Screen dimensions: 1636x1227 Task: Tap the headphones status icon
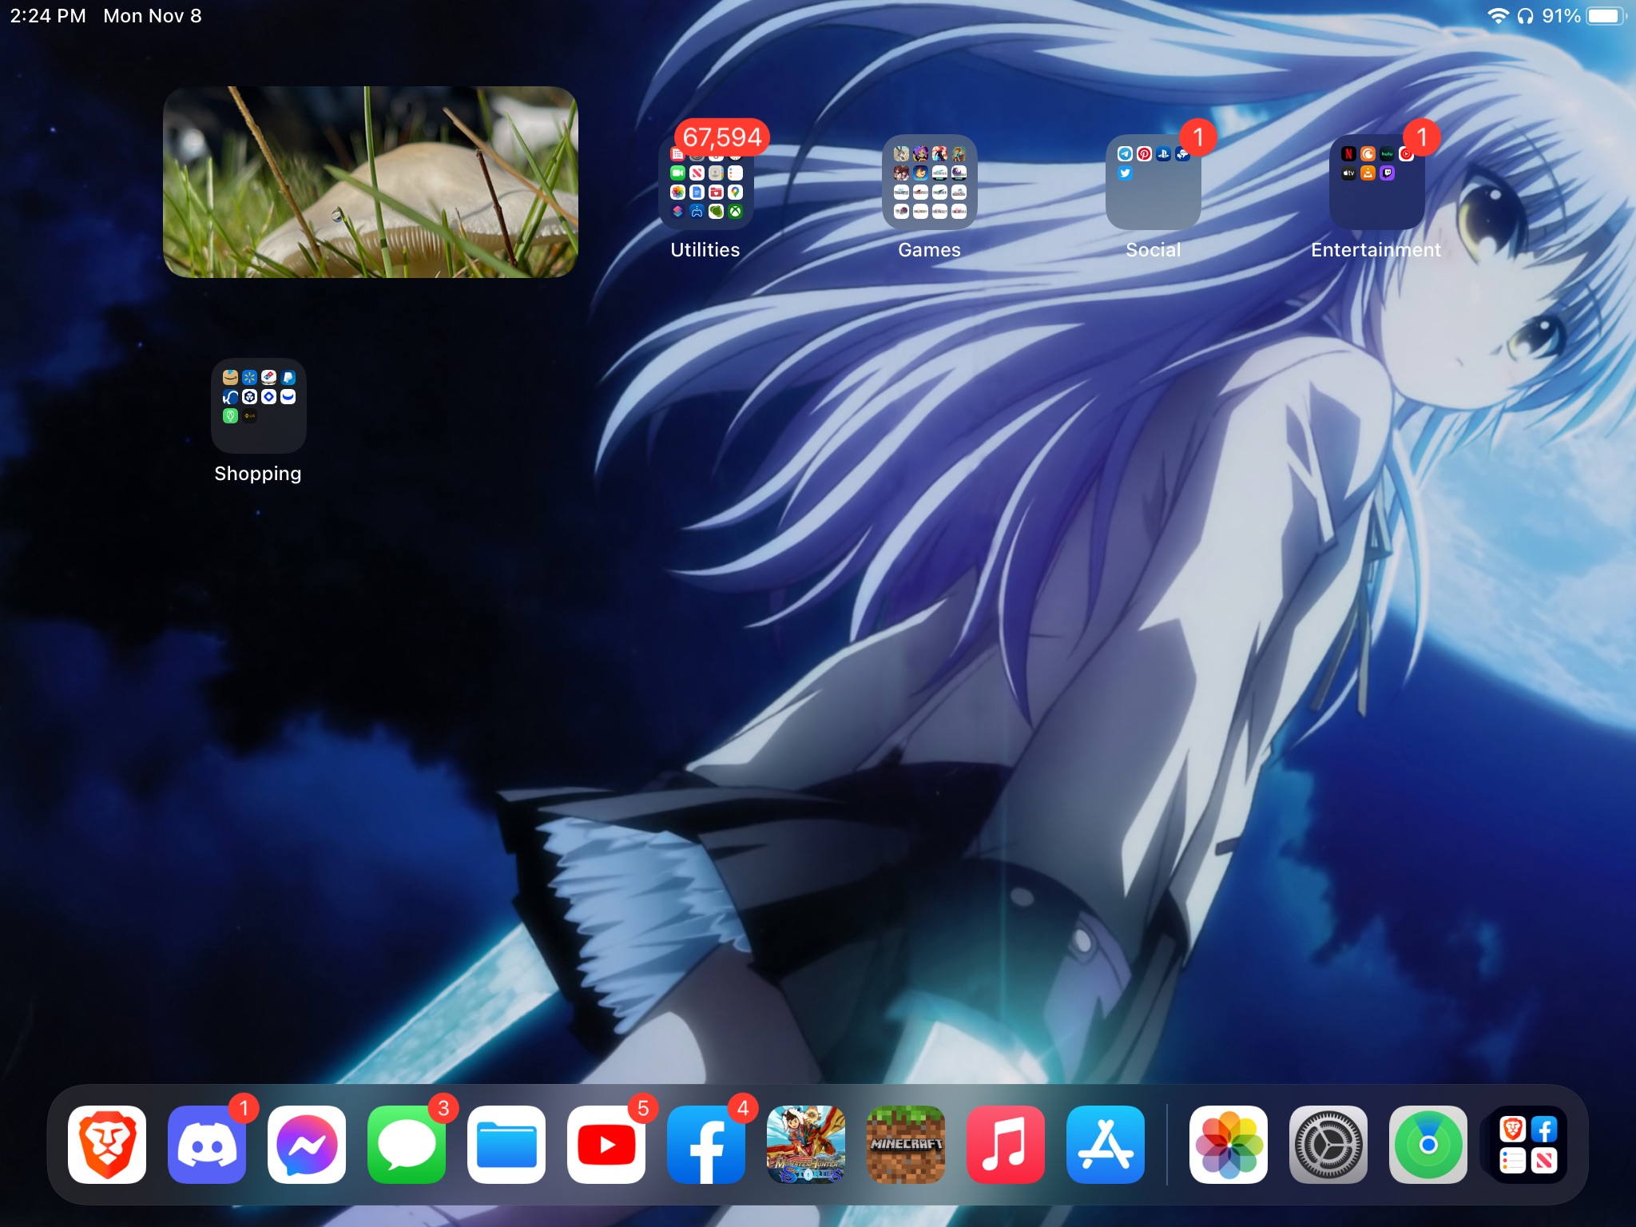pyautogui.click(x=1525, y=16)
